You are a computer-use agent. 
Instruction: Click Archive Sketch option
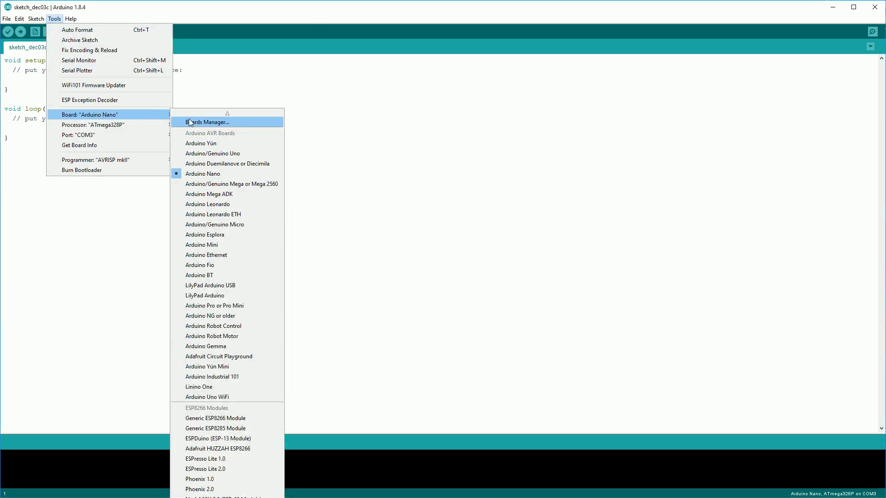(x=80, y=40)
